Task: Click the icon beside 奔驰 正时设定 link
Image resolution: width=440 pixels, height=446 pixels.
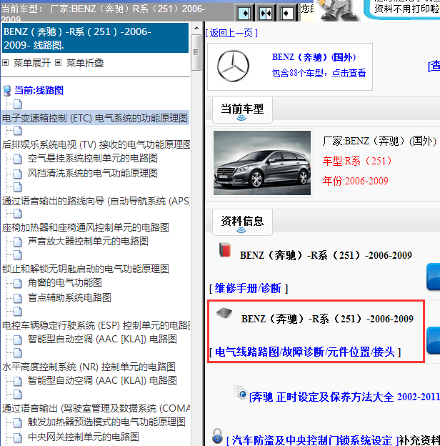Action: (241, 393)
